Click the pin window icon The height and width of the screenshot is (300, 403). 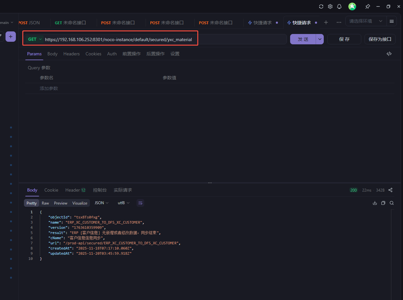(368, 6)
